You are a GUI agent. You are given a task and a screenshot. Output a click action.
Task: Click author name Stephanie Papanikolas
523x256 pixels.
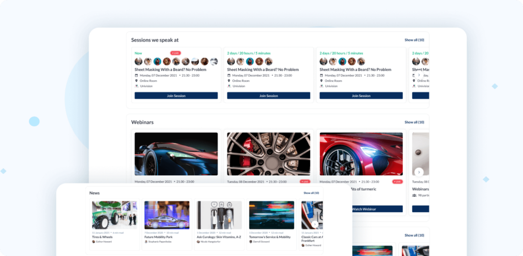point(161,242)
